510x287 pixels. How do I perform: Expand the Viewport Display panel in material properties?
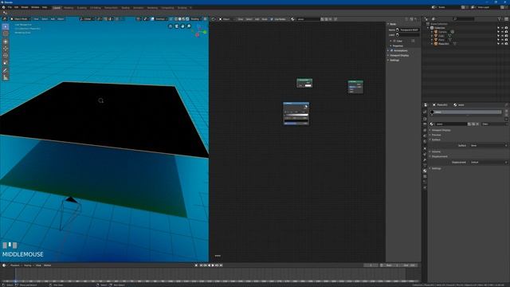[441, 130]
